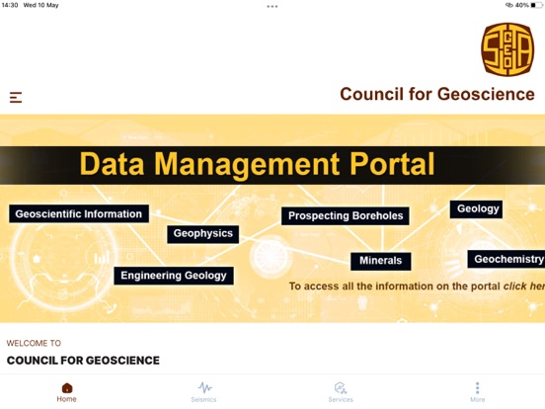Tap the 14:30 clock in status bar
This screenshot has height=409, width=545.
coord(10,5)
